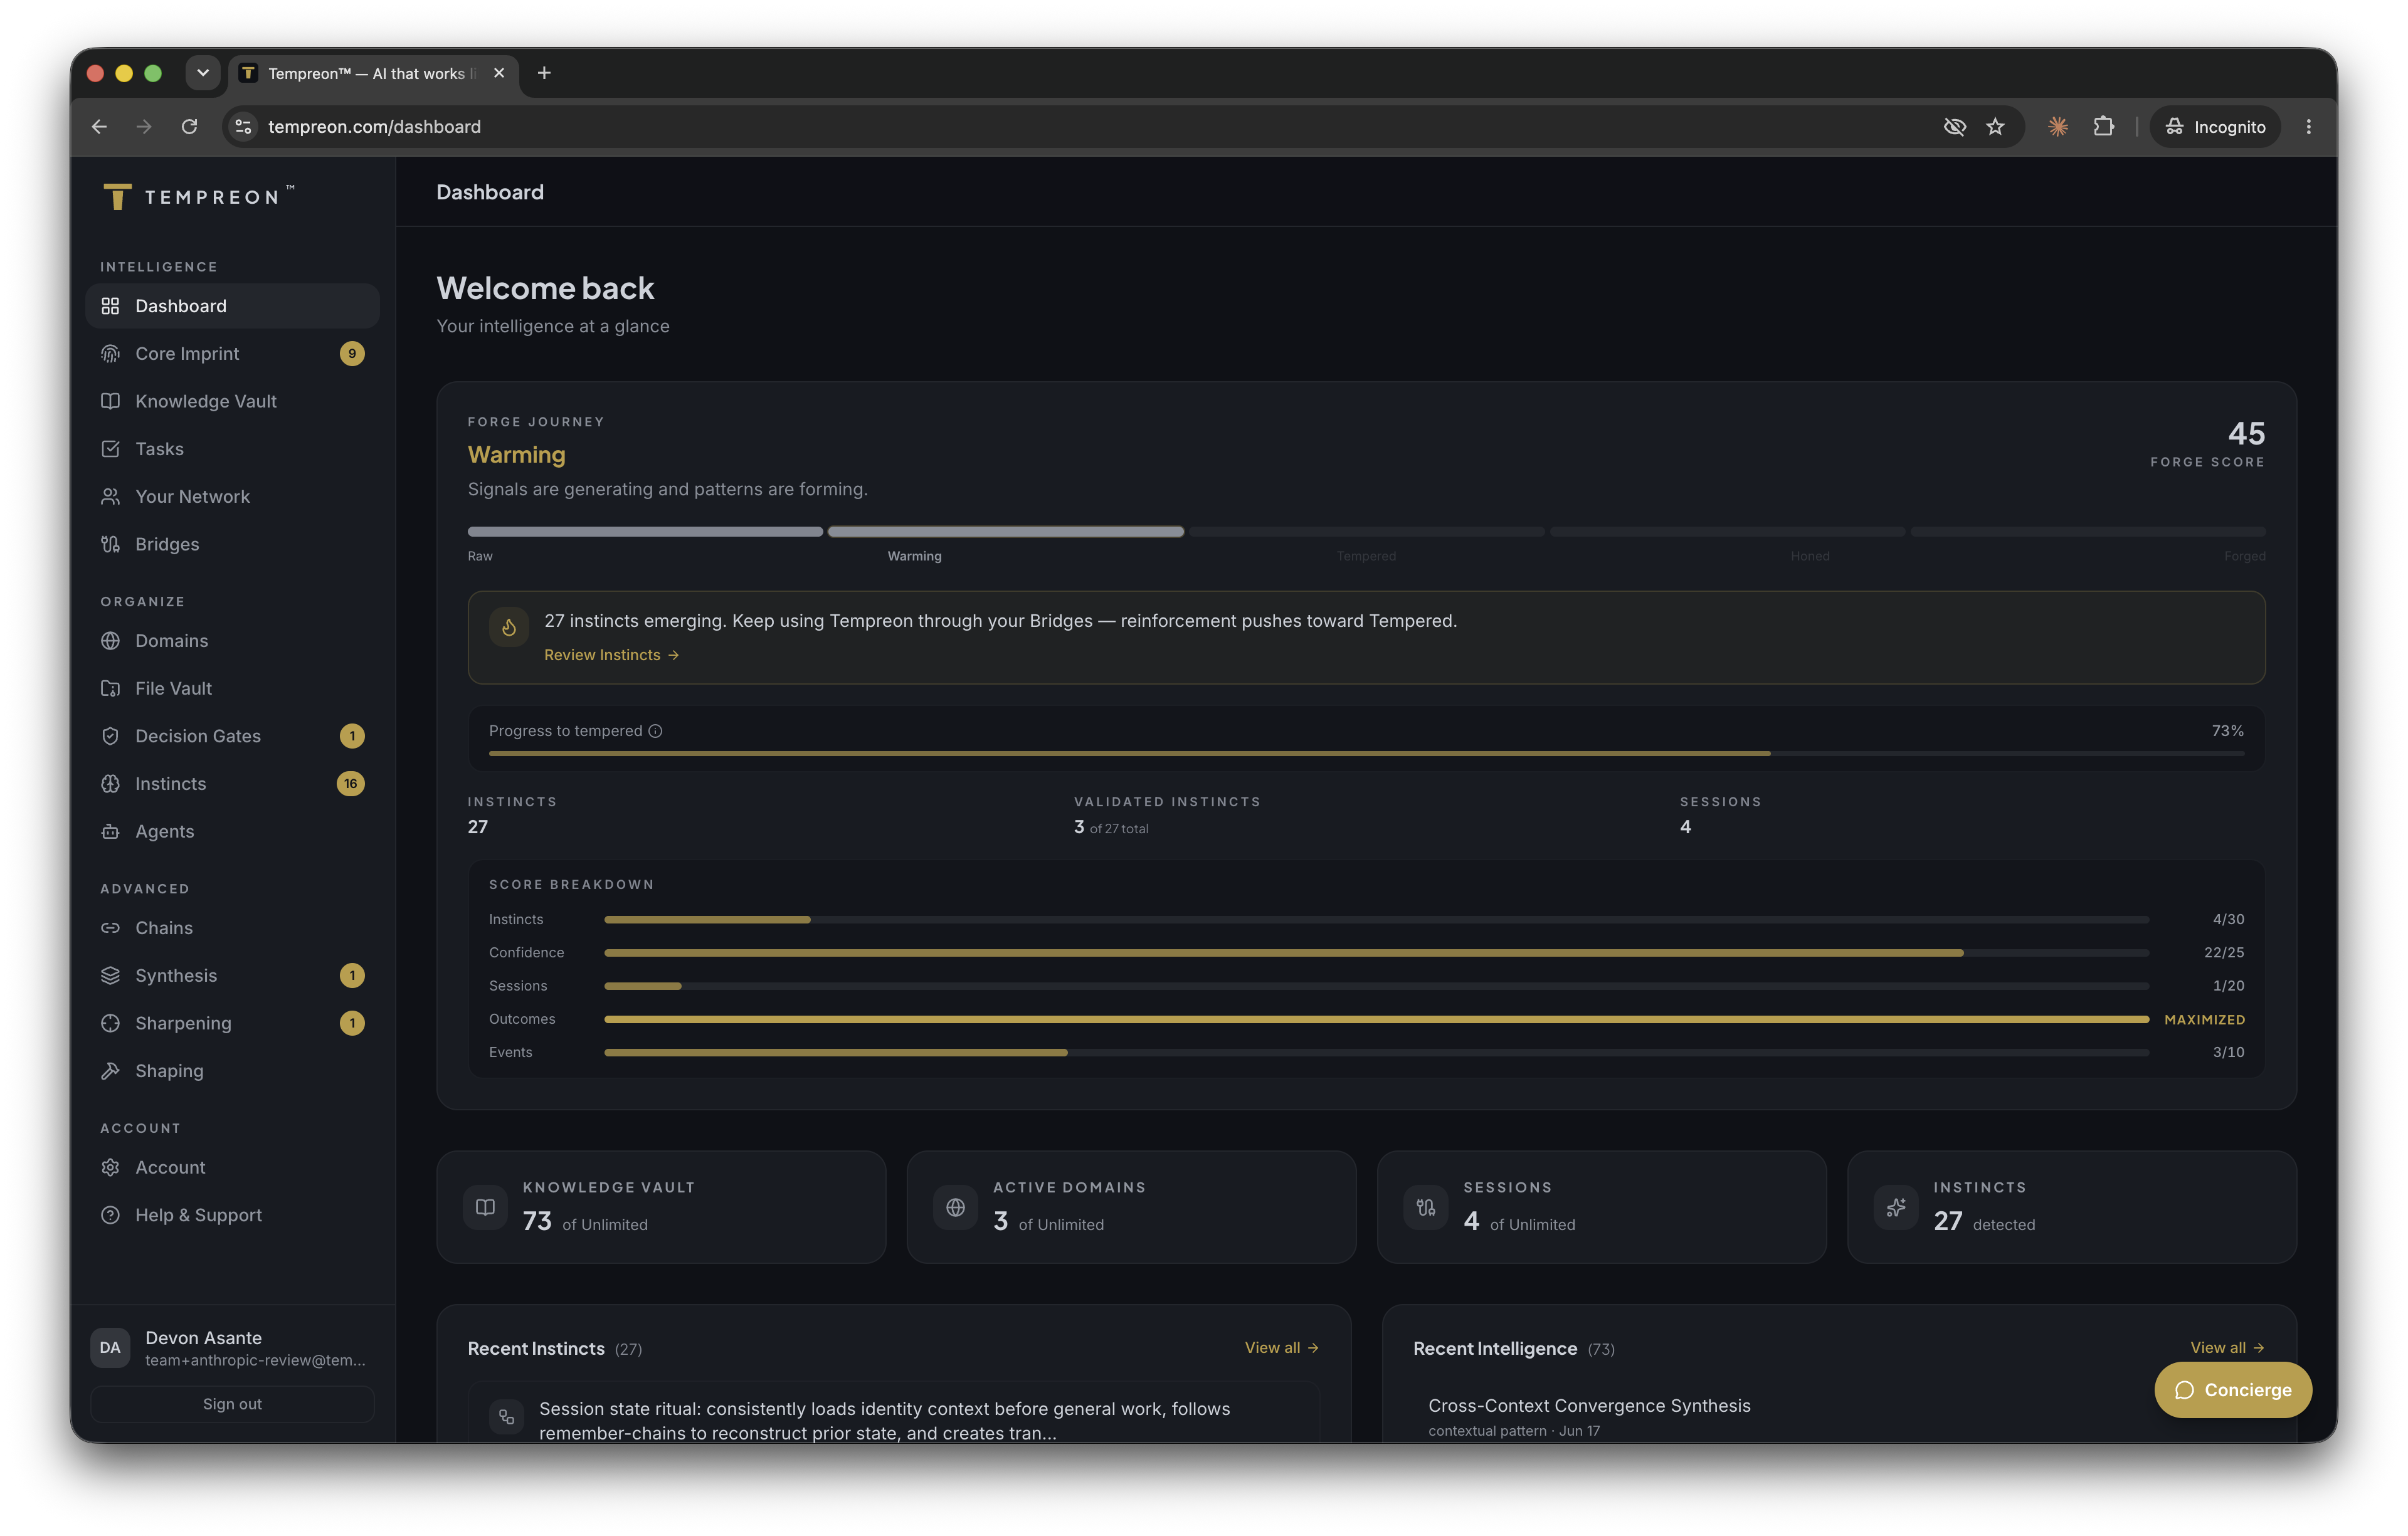The image size is (2408, 1536).
Task: Click View all for Recent Intelligence
Action: tap(2227, 1348)
